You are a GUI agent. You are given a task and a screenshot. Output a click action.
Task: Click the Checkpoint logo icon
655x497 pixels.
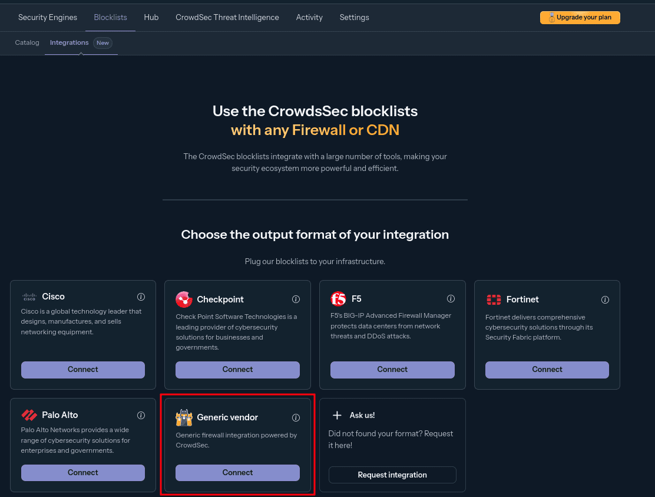[x=184, y=299]
